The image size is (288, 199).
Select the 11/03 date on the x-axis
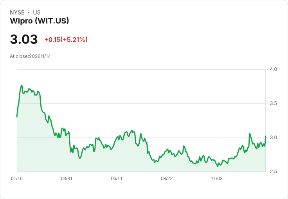point(217,179)
